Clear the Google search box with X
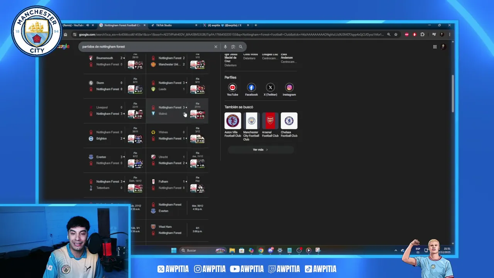 pyautogui.click(x=216, y=47)
